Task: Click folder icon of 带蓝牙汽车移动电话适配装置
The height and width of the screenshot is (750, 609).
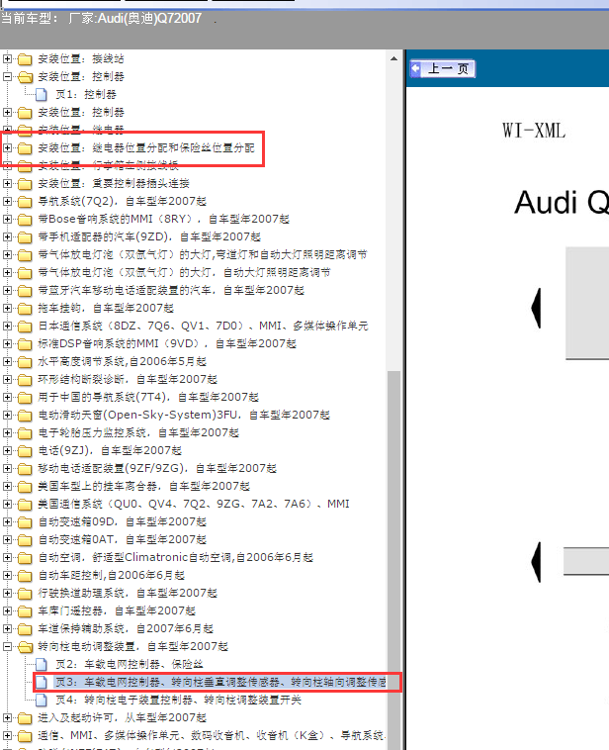Action: (25, 291)
